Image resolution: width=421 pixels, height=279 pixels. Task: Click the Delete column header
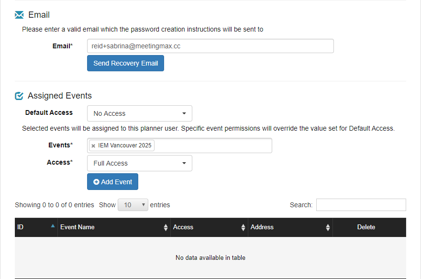(366, 227)
